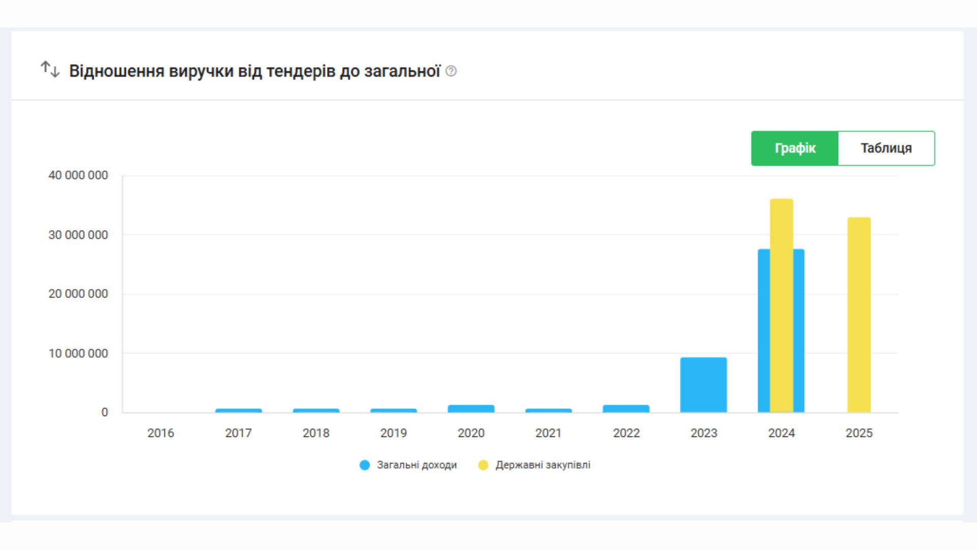Click the blue legend color dot
The height and width of the screenshot is (550, 977).
click(x=365, y=465)
